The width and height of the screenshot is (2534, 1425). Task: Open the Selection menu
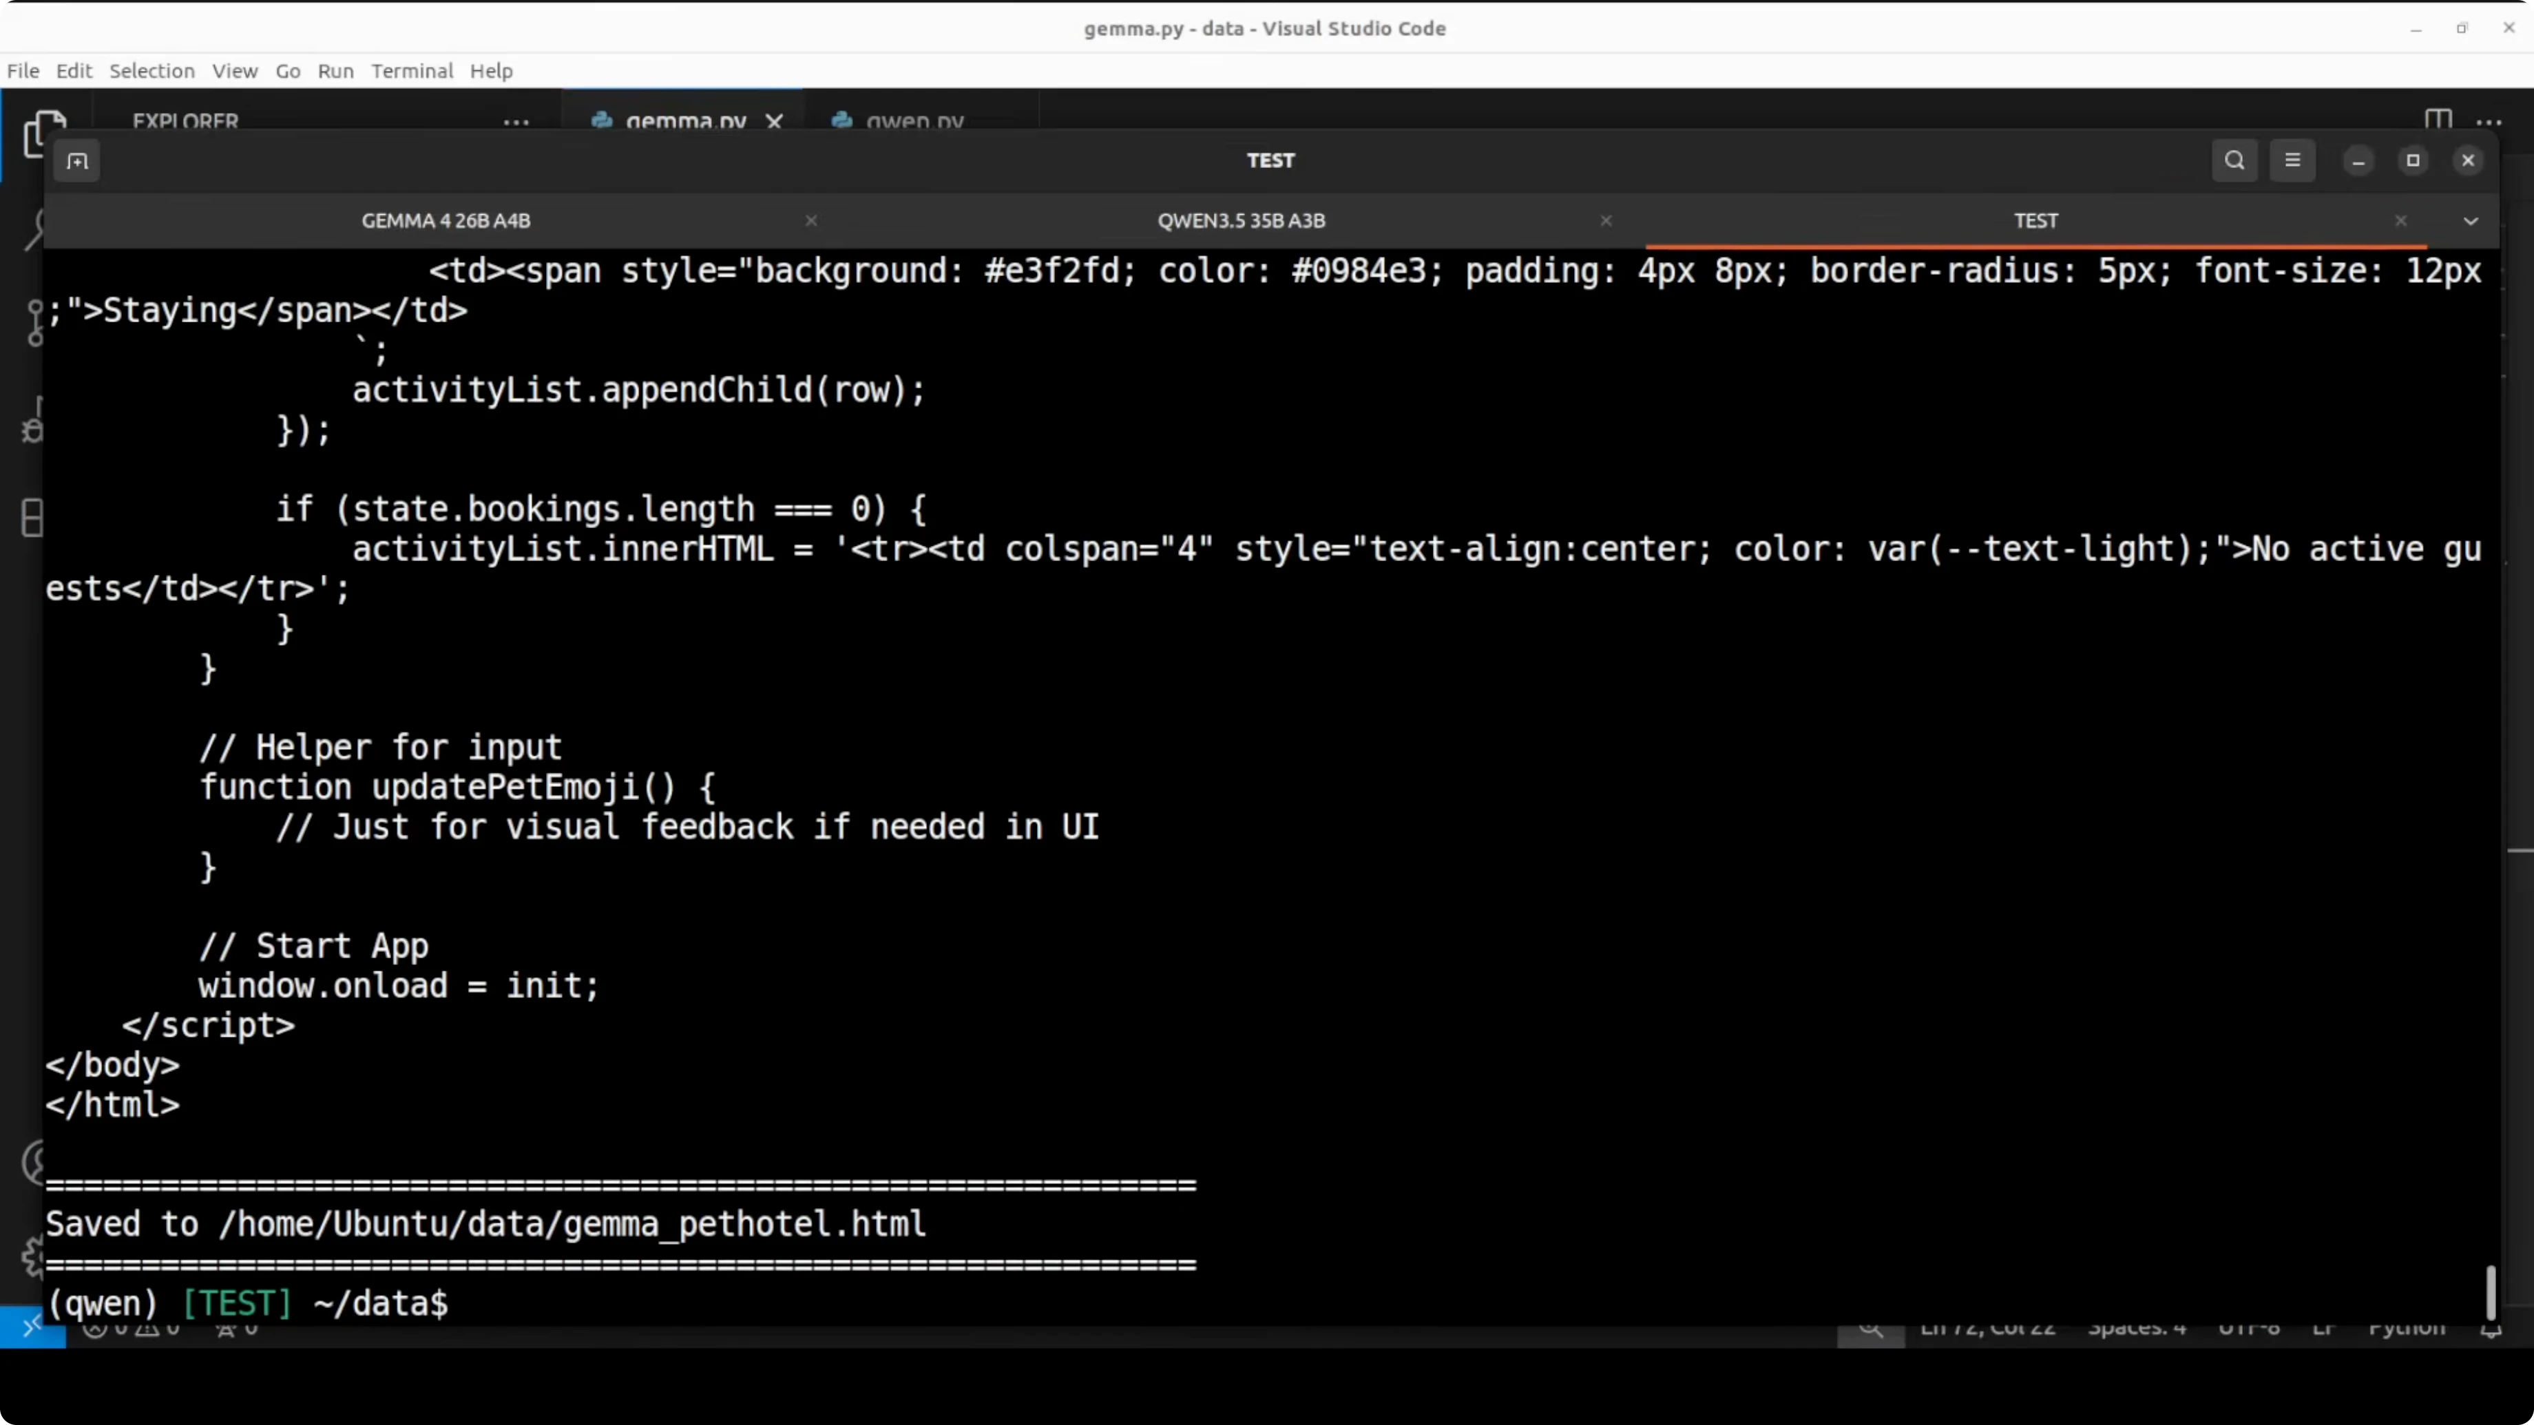[151, 71]
